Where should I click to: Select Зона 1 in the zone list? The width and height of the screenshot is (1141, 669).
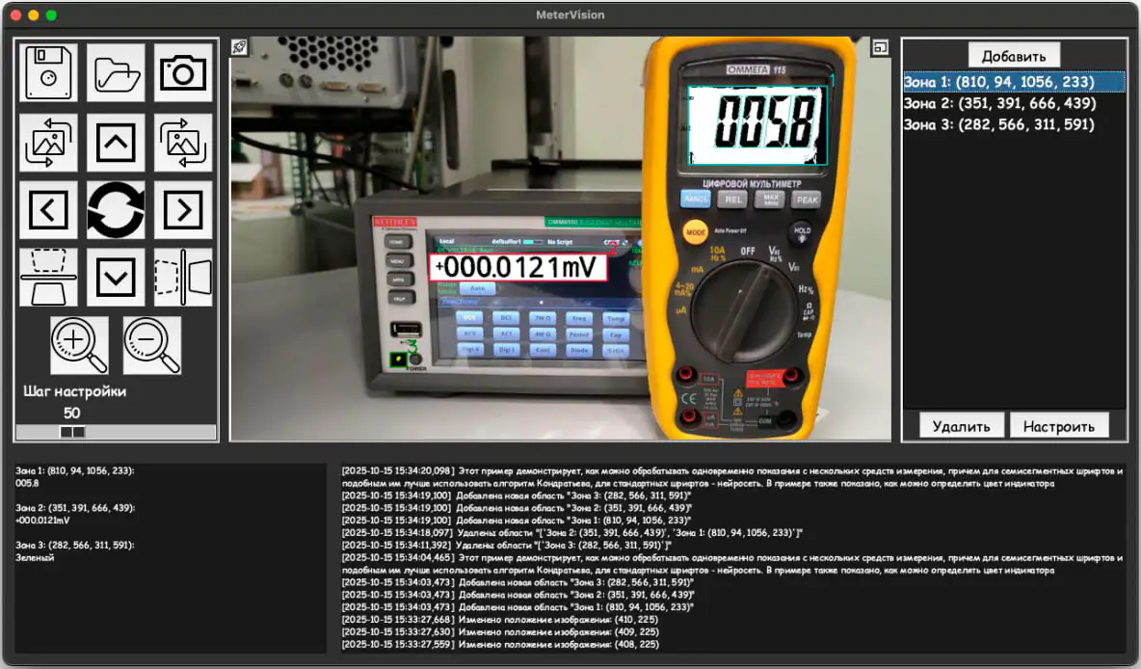click(1014, 82)
